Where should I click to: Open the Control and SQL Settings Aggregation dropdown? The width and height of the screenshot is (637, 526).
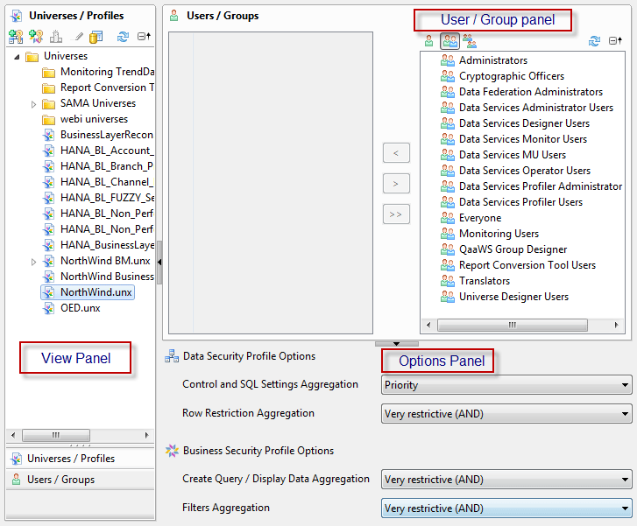coord(506,385)
